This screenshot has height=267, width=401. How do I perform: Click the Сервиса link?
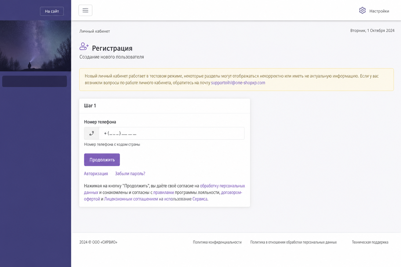(x=200, y=199)
